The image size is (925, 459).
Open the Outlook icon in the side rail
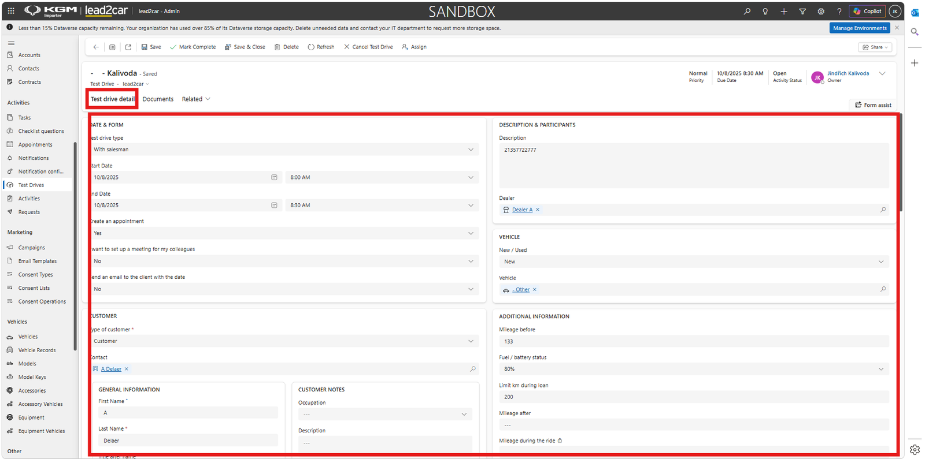click(915, 13)
